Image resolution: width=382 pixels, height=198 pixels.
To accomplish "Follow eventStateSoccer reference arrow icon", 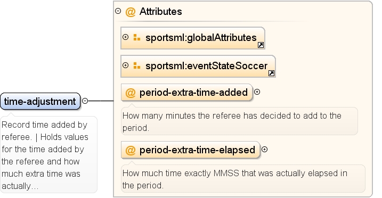I will pos(271,73).
